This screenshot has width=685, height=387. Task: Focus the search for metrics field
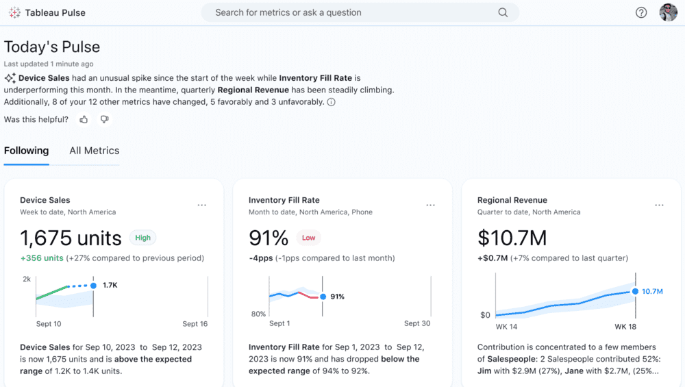tap(360, 12)
